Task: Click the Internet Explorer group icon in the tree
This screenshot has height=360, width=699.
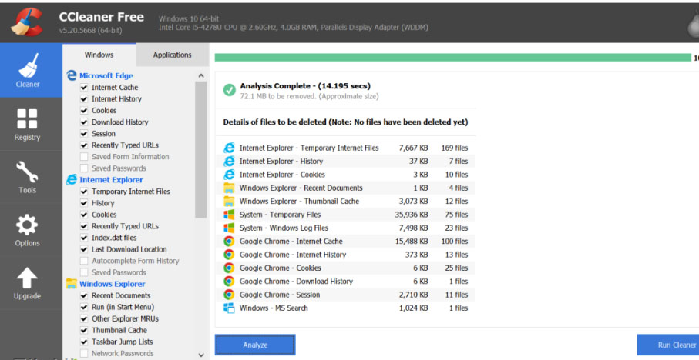Action: coord(72,180)
